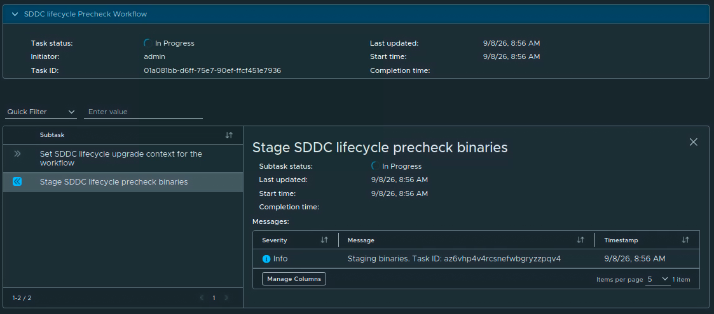Click the '1-2 / 2' pagination count
The height and width of the screenshot is (314, 714).
coord(22,298)
